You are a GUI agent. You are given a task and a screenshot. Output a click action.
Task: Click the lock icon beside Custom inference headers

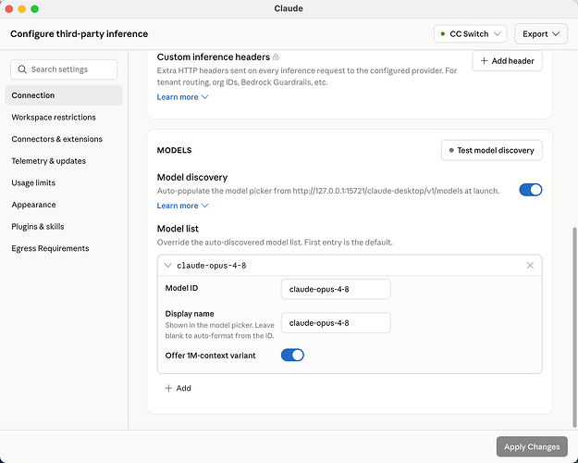(276, 57)
